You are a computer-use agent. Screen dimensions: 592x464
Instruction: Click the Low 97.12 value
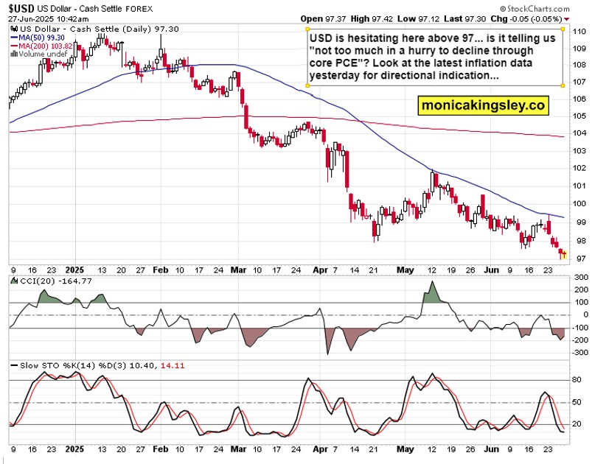(418, 19)
